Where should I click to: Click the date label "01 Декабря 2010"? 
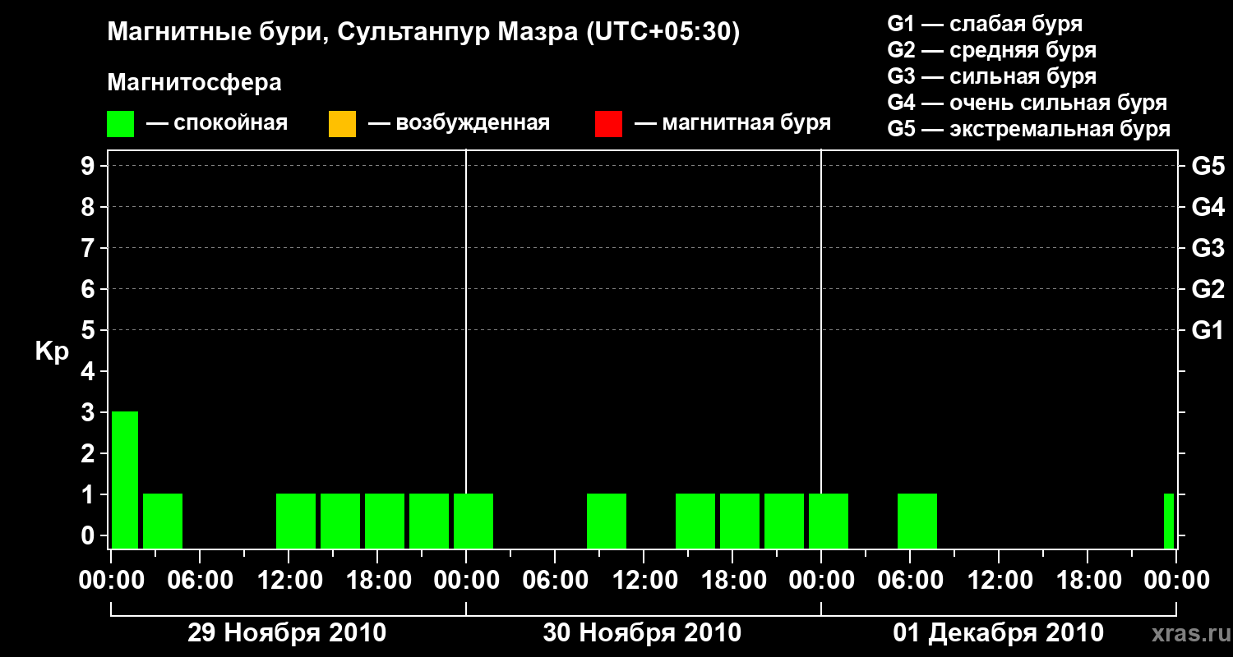[999, 633]
